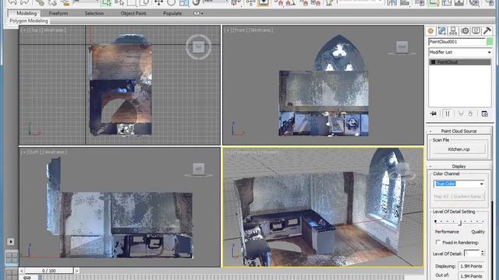The width and height of the screenshot is (499, 280).
Task: Open the ribbon options dropdown after Populate
Action: [199, 13]
